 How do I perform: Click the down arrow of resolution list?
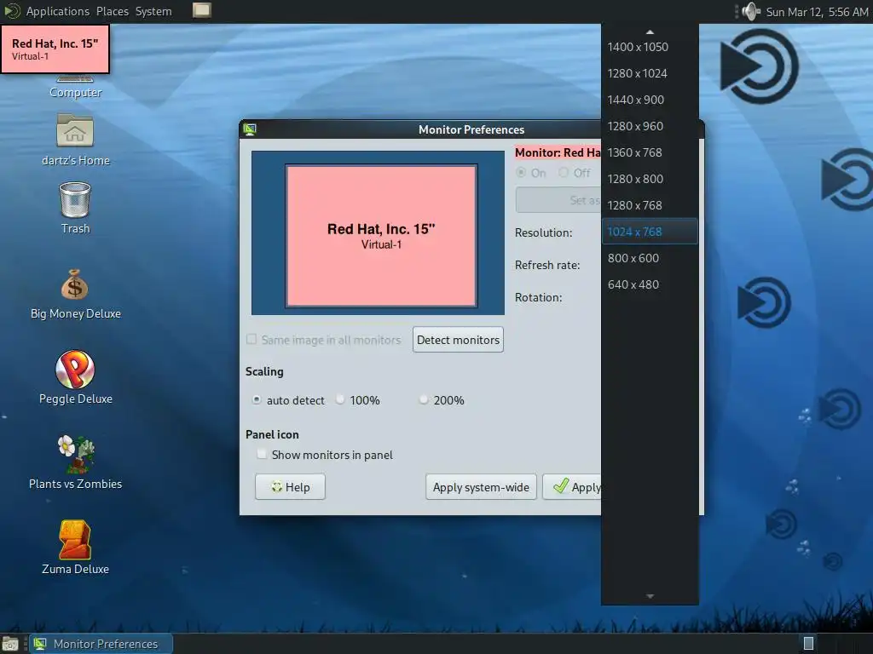click(650, 596)
